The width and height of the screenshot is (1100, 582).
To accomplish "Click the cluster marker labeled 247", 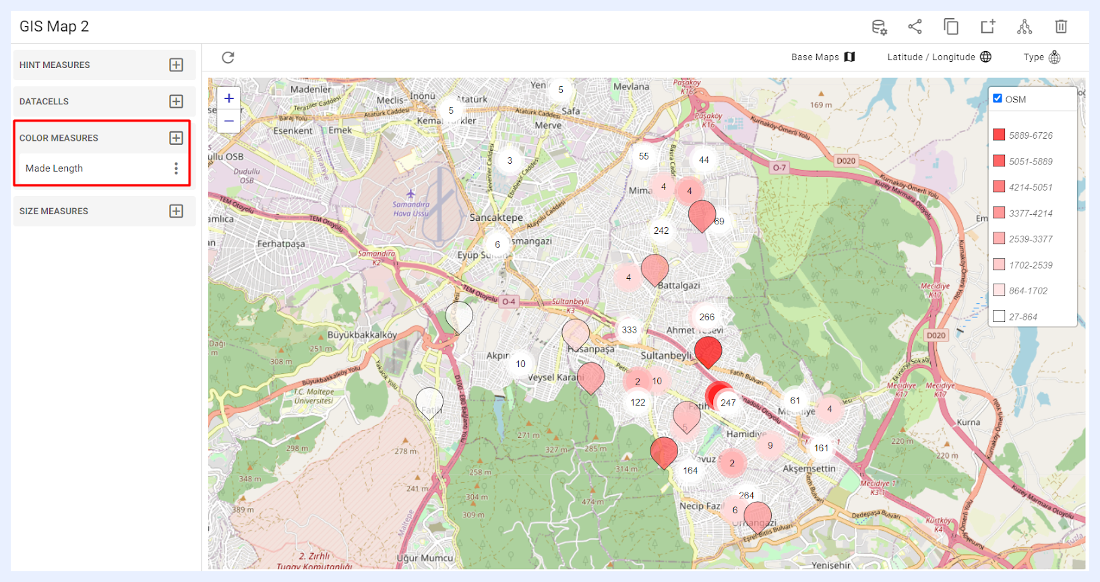I will tap(728, 403).
